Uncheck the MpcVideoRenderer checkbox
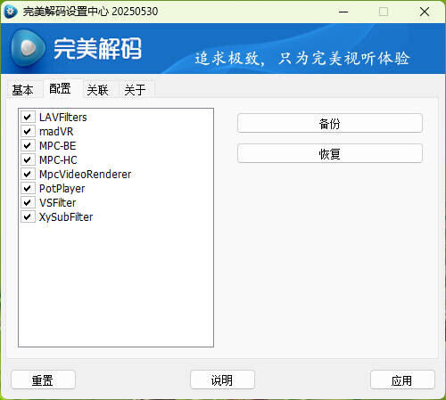The image size is (446, 400). tap(28, 174)
